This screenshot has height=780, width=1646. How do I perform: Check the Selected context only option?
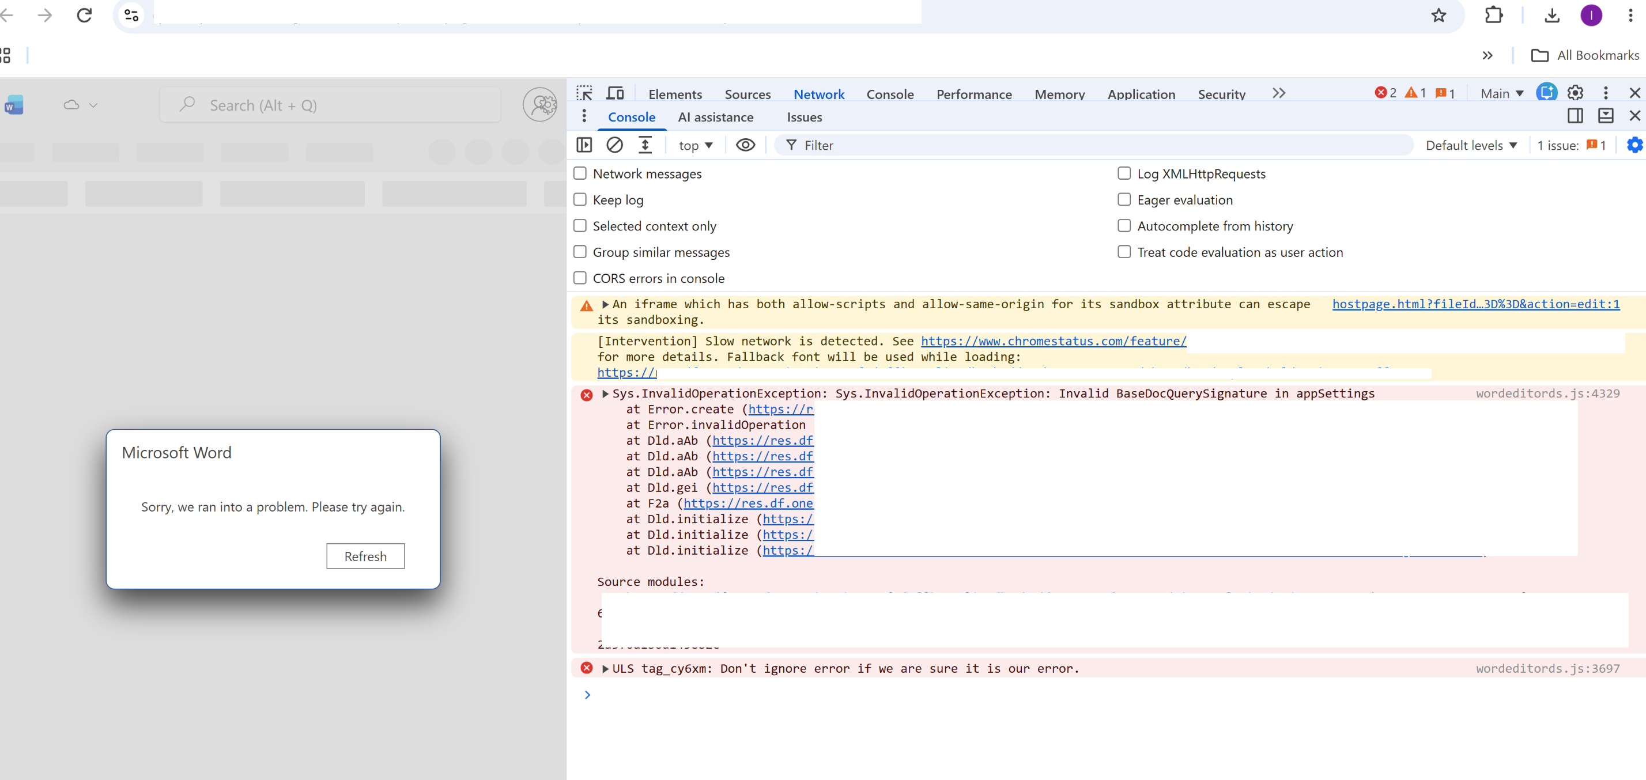pyautogui.click(x=580, y=226)
